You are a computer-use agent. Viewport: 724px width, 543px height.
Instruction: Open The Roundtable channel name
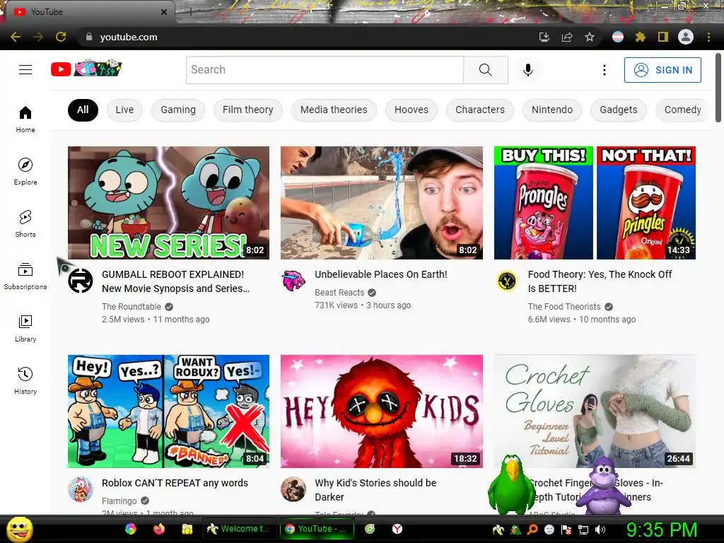pyautogui.click(x=132, y=307)
